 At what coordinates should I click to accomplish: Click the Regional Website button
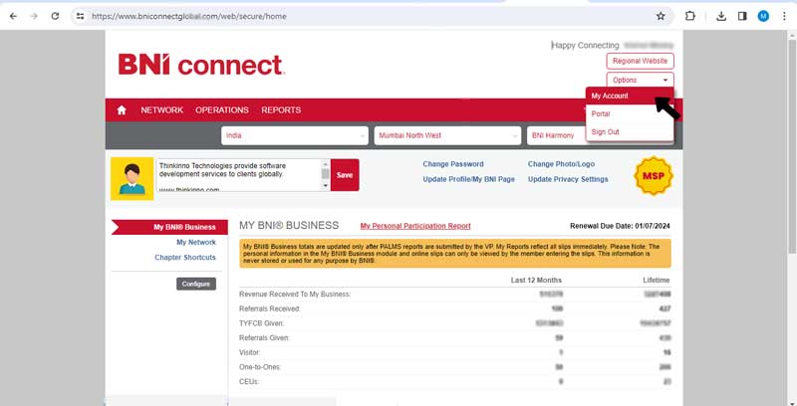640,61
